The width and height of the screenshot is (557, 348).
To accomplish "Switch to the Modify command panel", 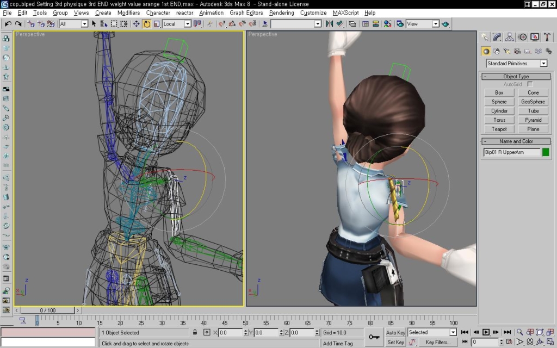I will point(497,37).
